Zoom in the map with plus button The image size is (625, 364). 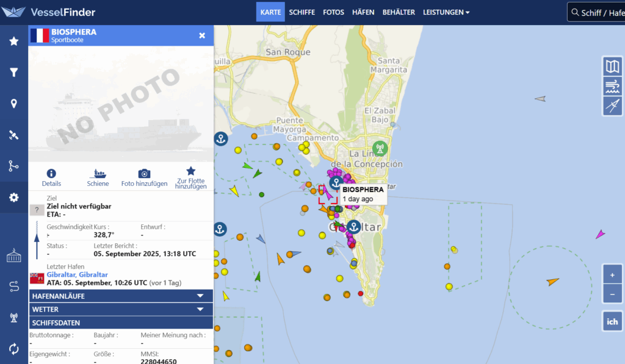tap(612, 275)
